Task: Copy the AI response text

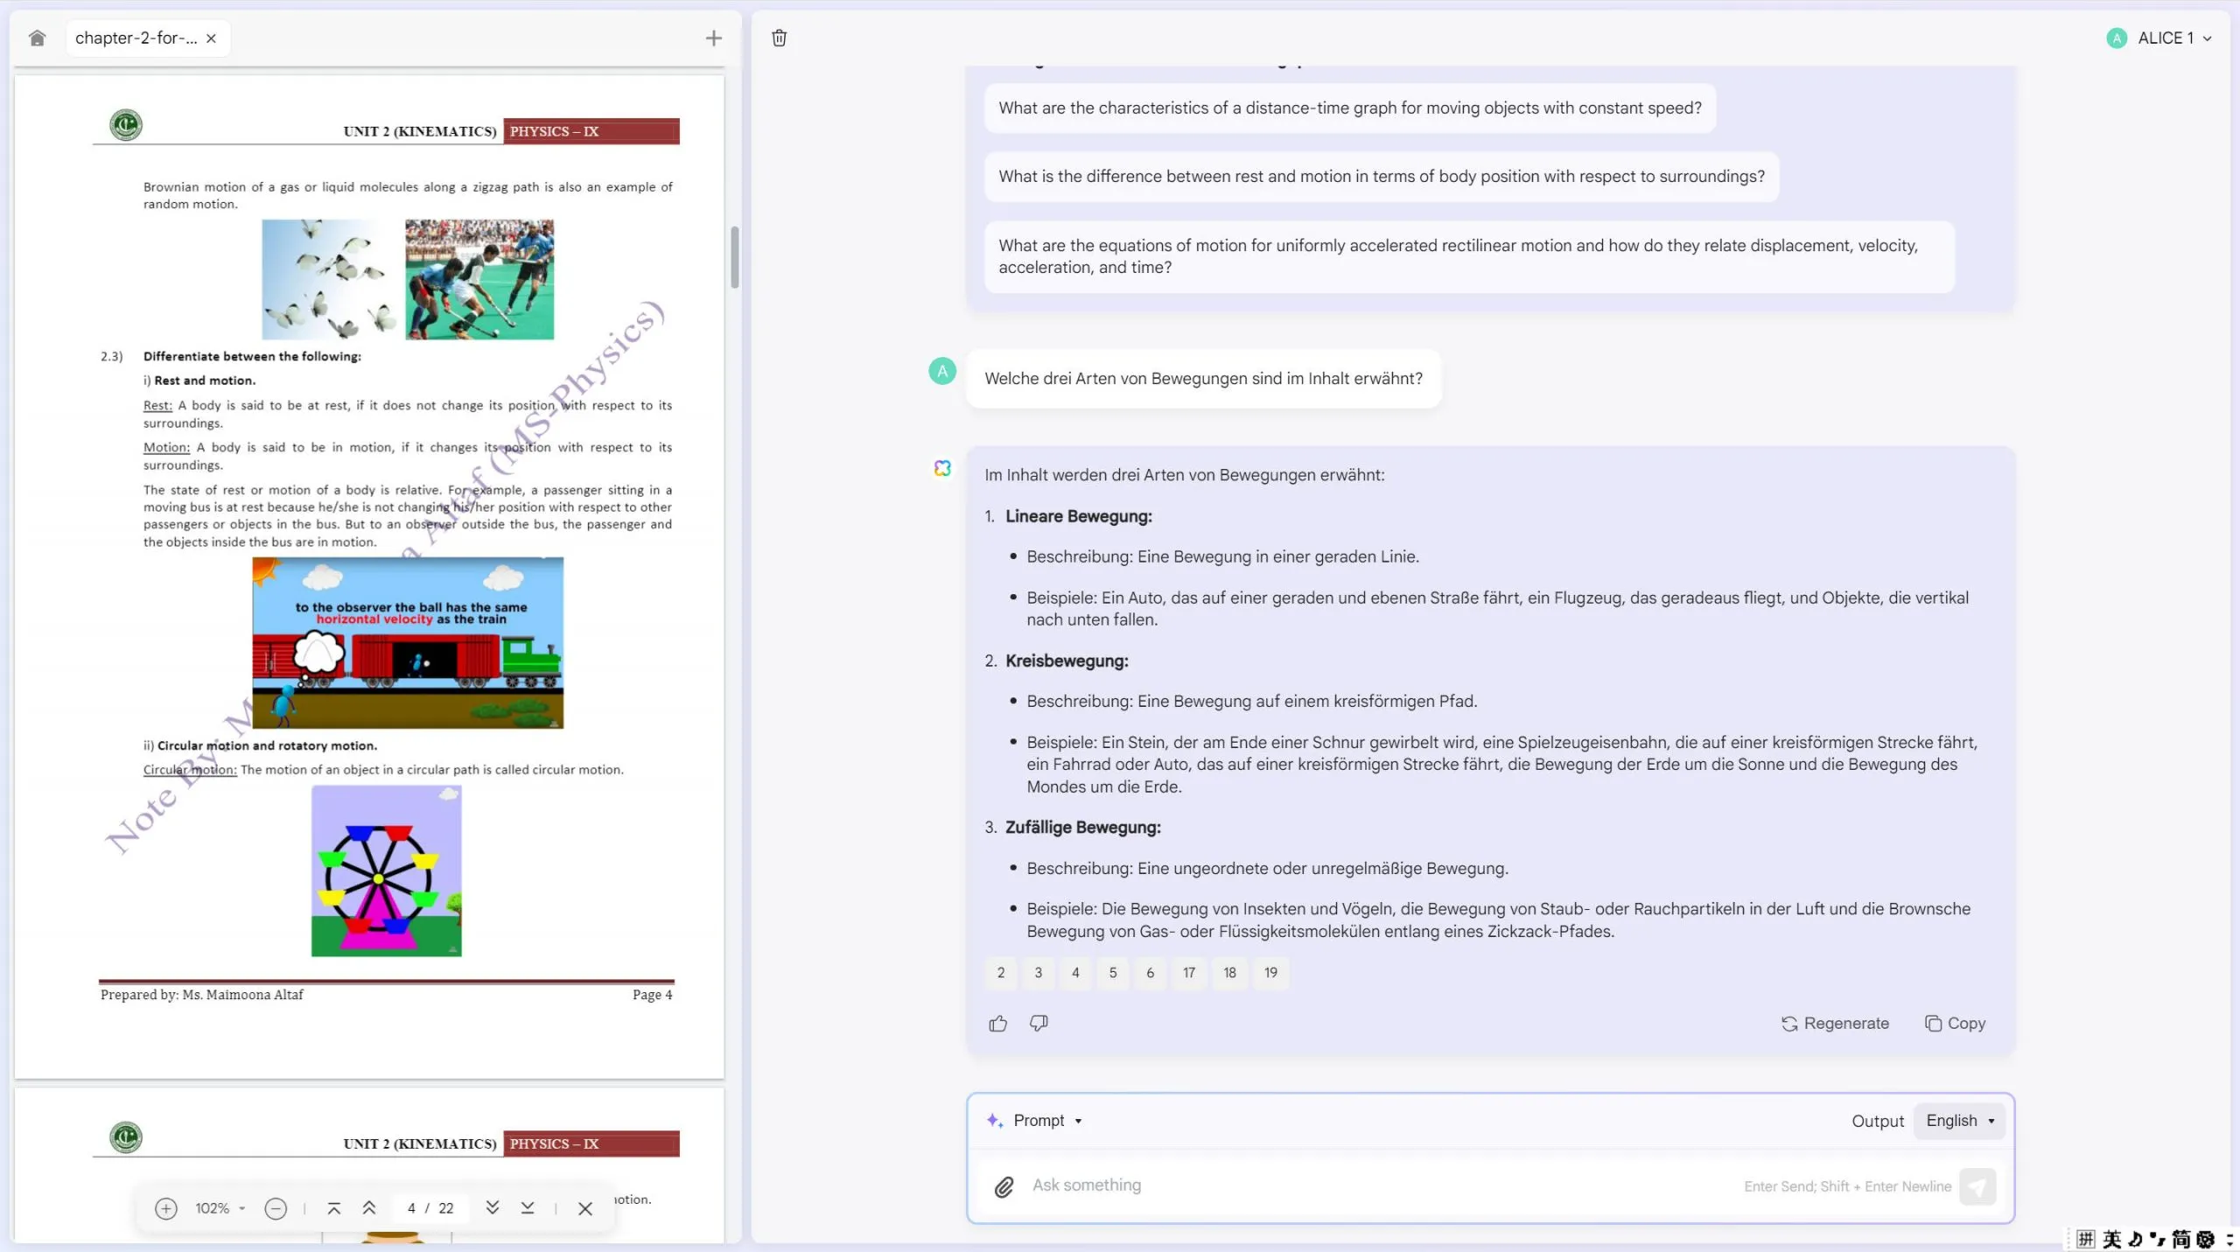Action: point(1955,1023)
